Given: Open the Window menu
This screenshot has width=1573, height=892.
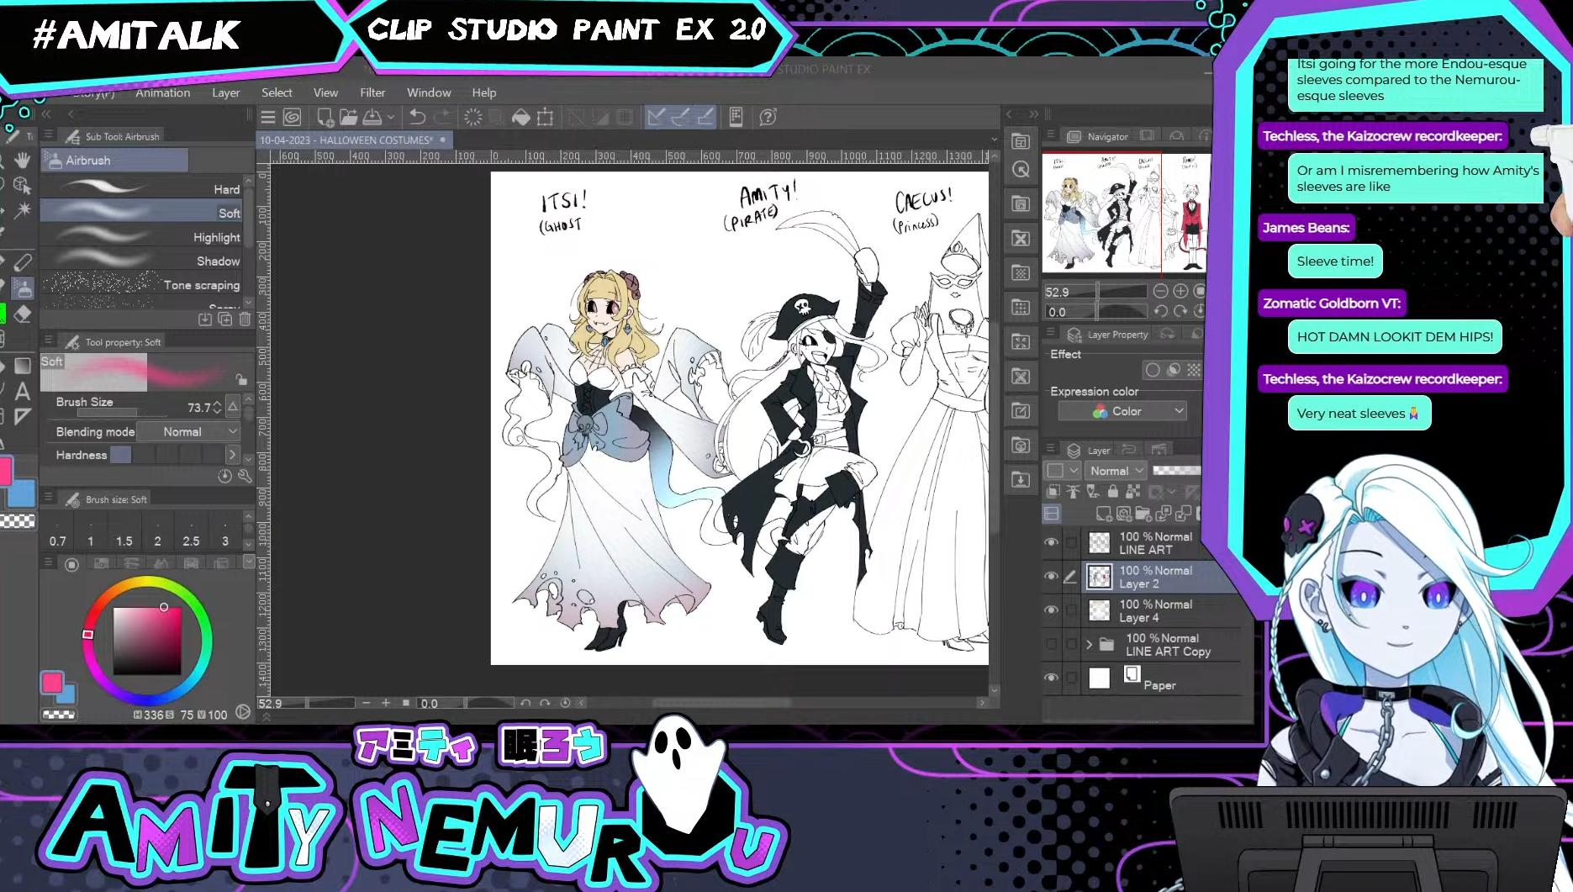Looking at the screenshot, I should click(429, 92).
